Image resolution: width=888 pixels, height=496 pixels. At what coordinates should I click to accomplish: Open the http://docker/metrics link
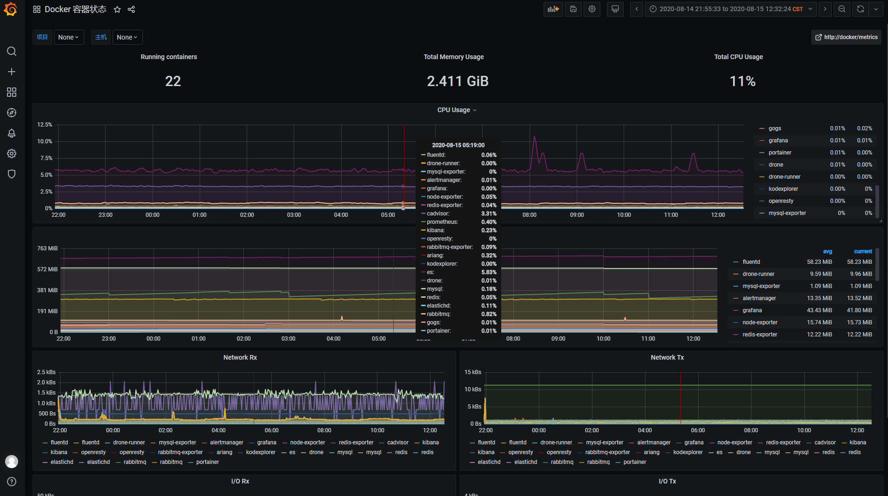coord(846,37)
